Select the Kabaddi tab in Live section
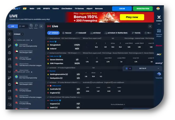This screenshot has width=175, height=120. pos(81,33)
